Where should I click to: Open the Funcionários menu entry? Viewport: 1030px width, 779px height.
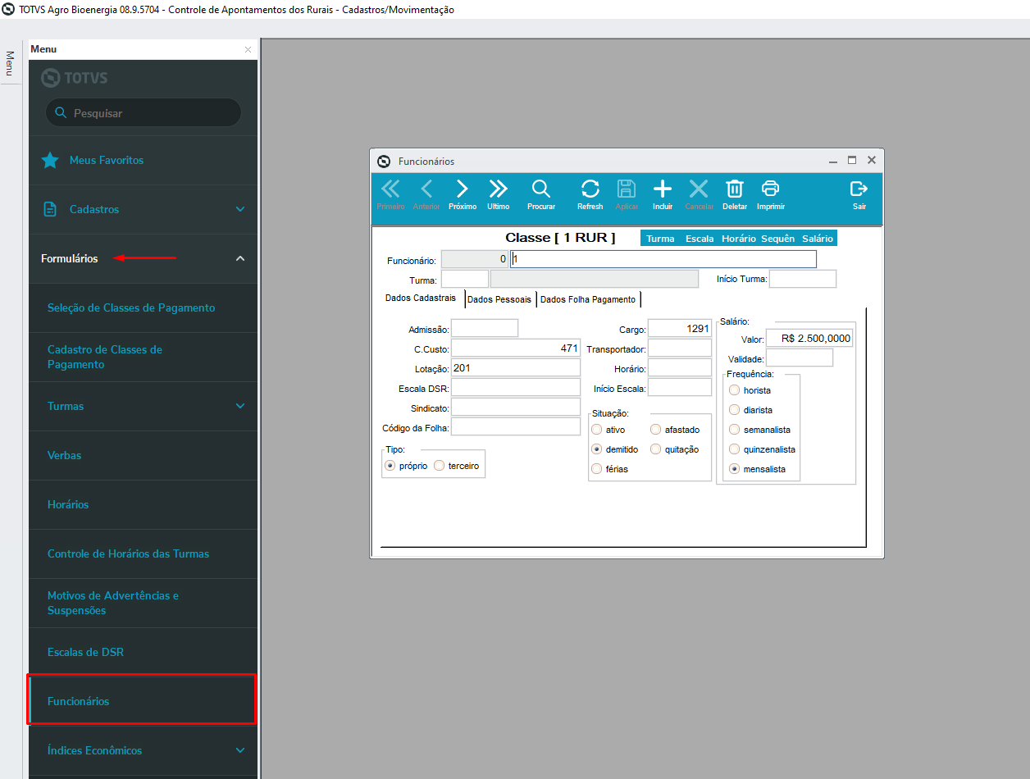[x=143, y=701]
